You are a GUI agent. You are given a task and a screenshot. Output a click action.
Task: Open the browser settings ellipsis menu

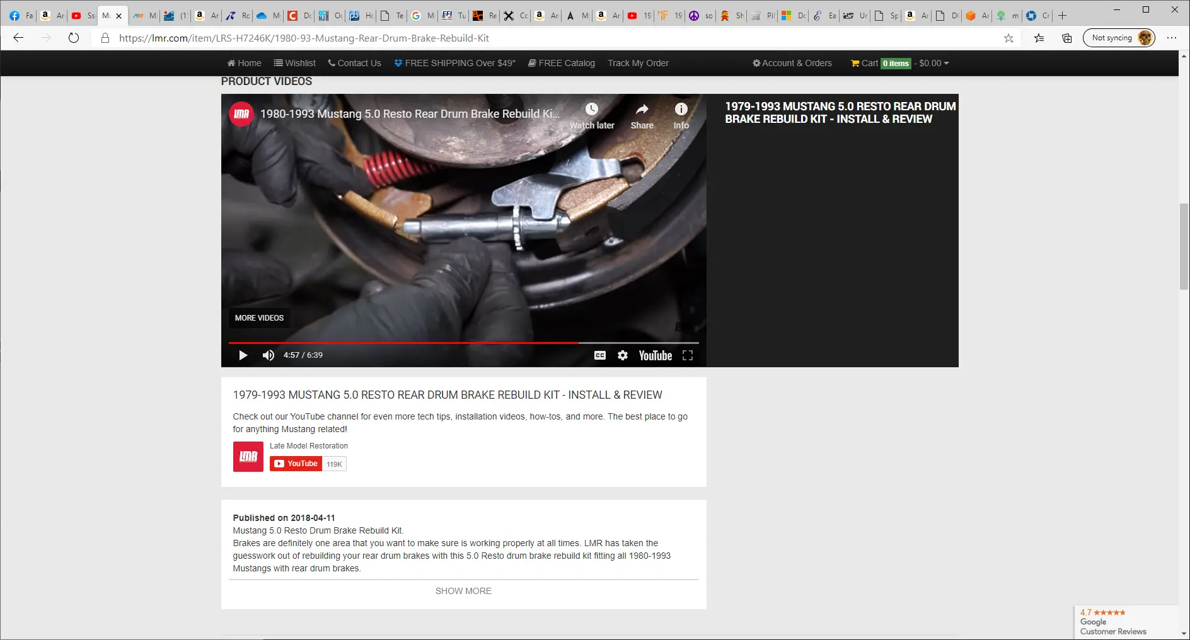1172,38
